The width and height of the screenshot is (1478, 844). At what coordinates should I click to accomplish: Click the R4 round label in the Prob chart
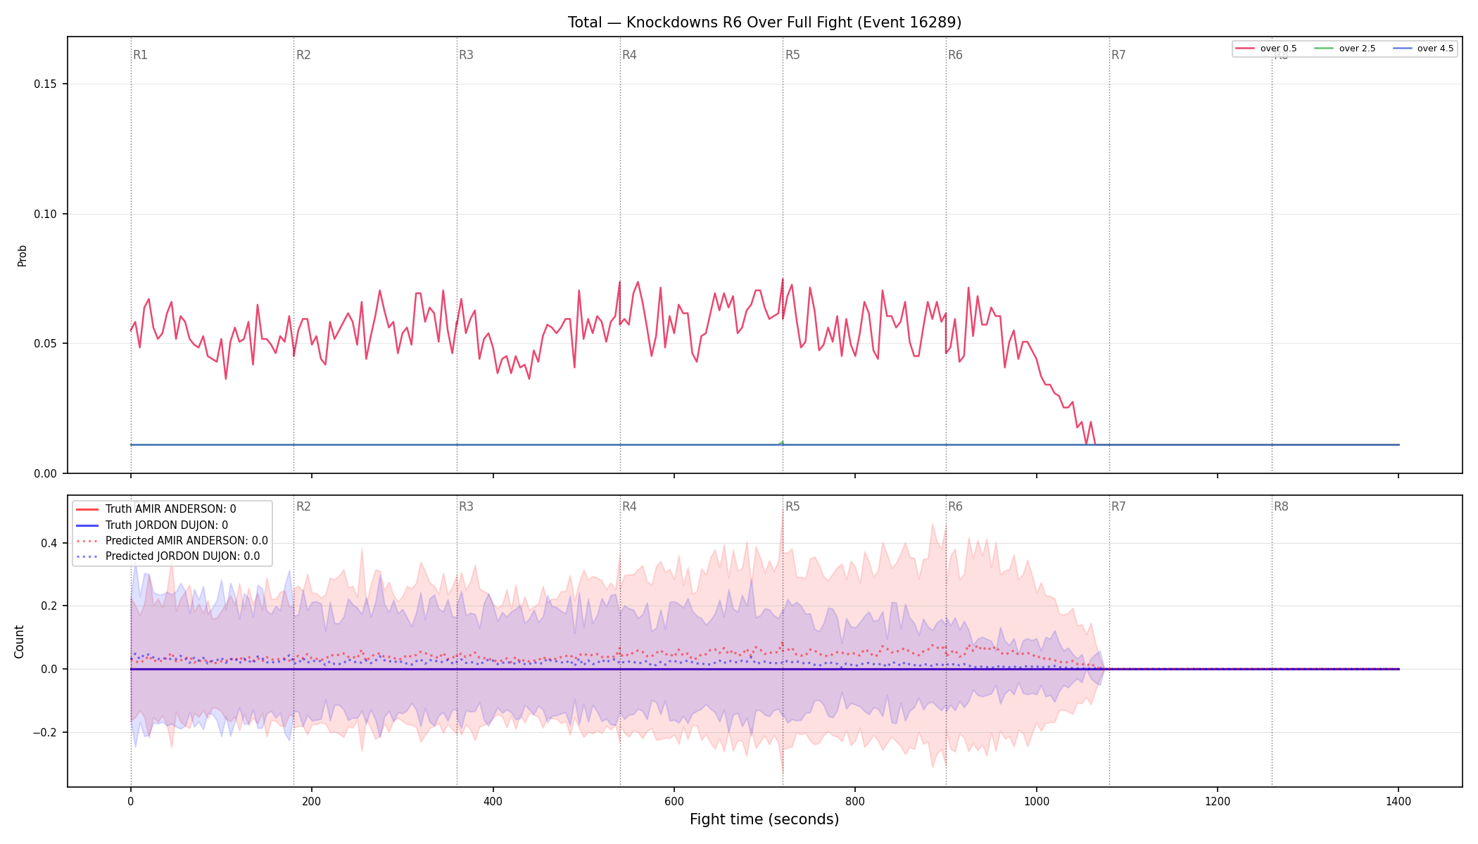(629, 55)
